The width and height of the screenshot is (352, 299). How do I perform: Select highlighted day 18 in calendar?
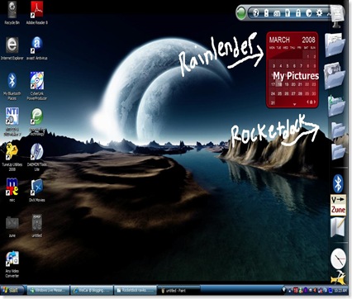tap(279, 84)
